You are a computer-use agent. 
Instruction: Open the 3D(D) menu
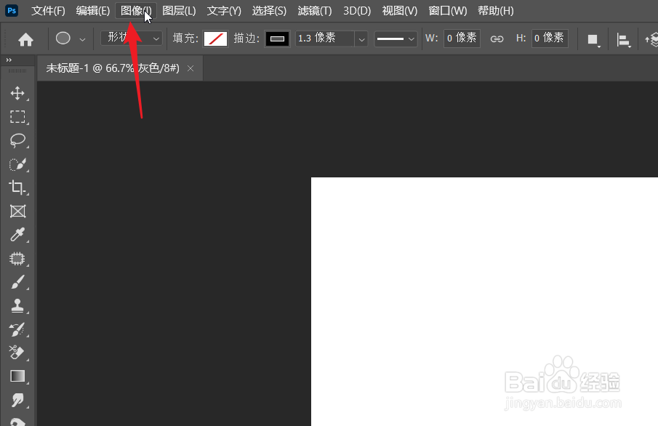coord(357,10)
